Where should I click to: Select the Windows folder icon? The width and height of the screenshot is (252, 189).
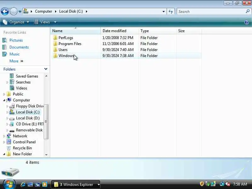(55, 56)
